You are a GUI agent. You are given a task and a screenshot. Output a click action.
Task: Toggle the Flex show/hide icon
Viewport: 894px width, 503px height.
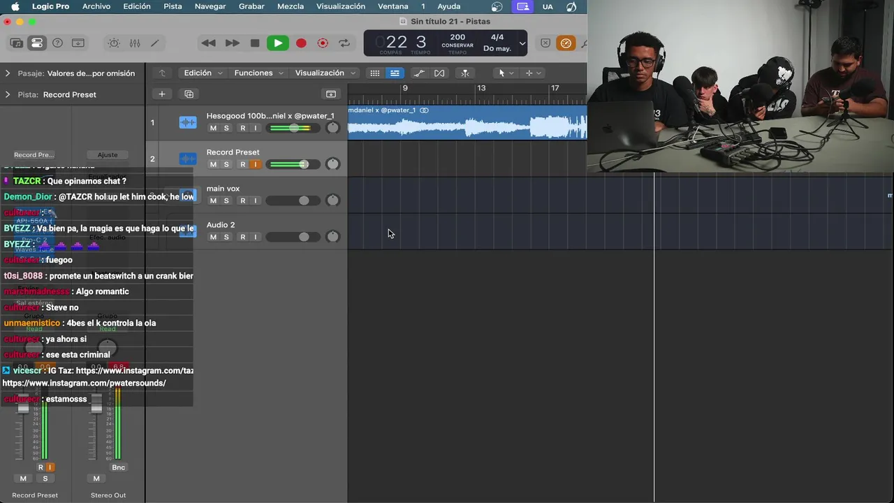tap(439, 73)
